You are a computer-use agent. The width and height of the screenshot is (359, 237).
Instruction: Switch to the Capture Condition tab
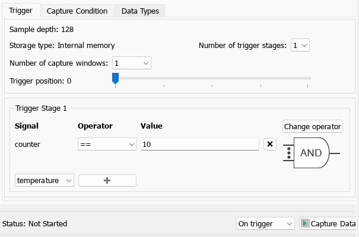(x=77, y=11)
